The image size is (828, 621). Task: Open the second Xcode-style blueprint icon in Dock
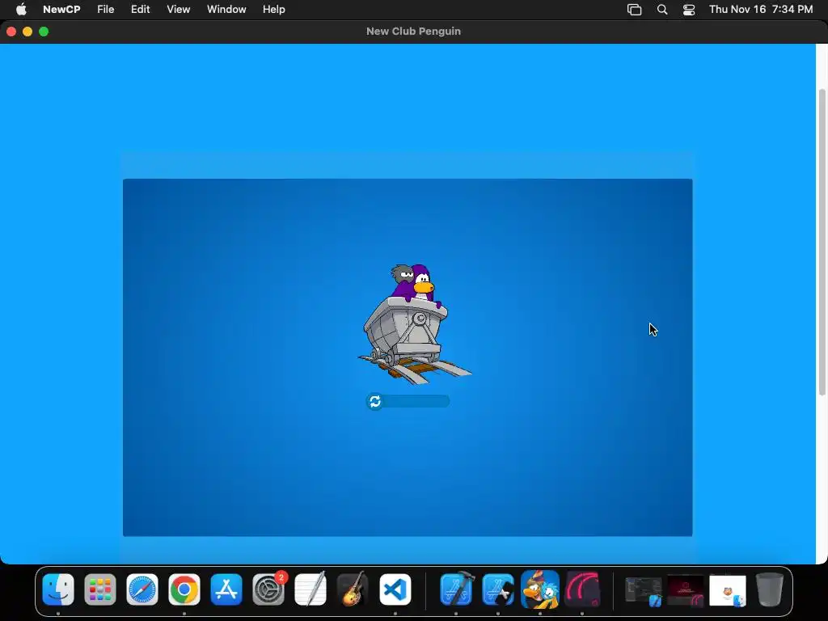tap(498, 589)
